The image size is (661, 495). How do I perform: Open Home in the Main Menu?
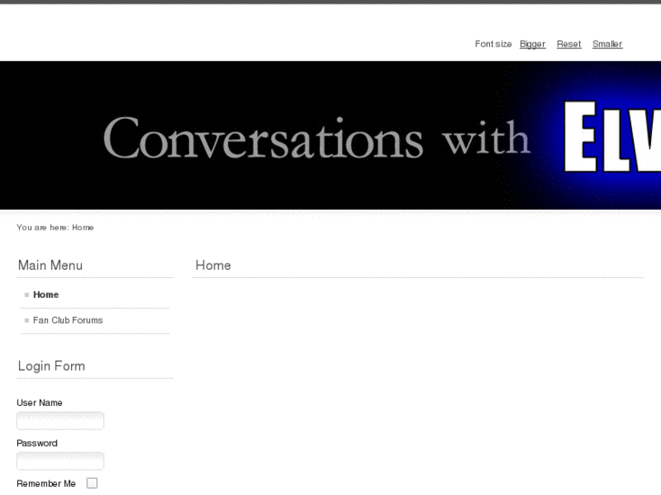pyautogui.click(x=46, y=295)
